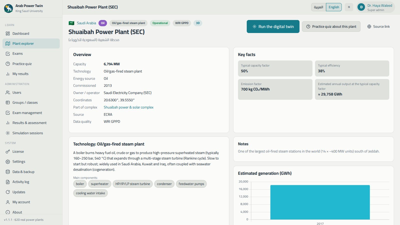Click the 3D badge
This screenshot has height=225, width=400.
198,23
